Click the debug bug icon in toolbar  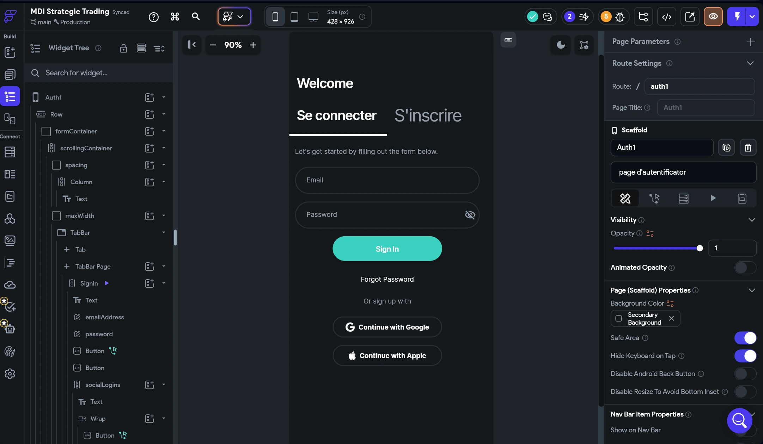pyautogui.click(x=620, y=17)
